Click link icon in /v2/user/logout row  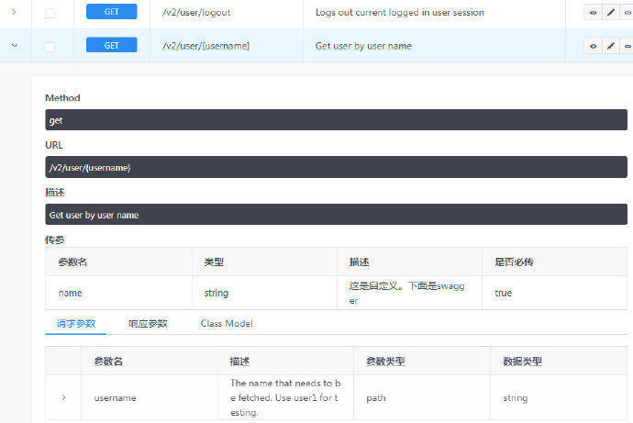point(627,13)
